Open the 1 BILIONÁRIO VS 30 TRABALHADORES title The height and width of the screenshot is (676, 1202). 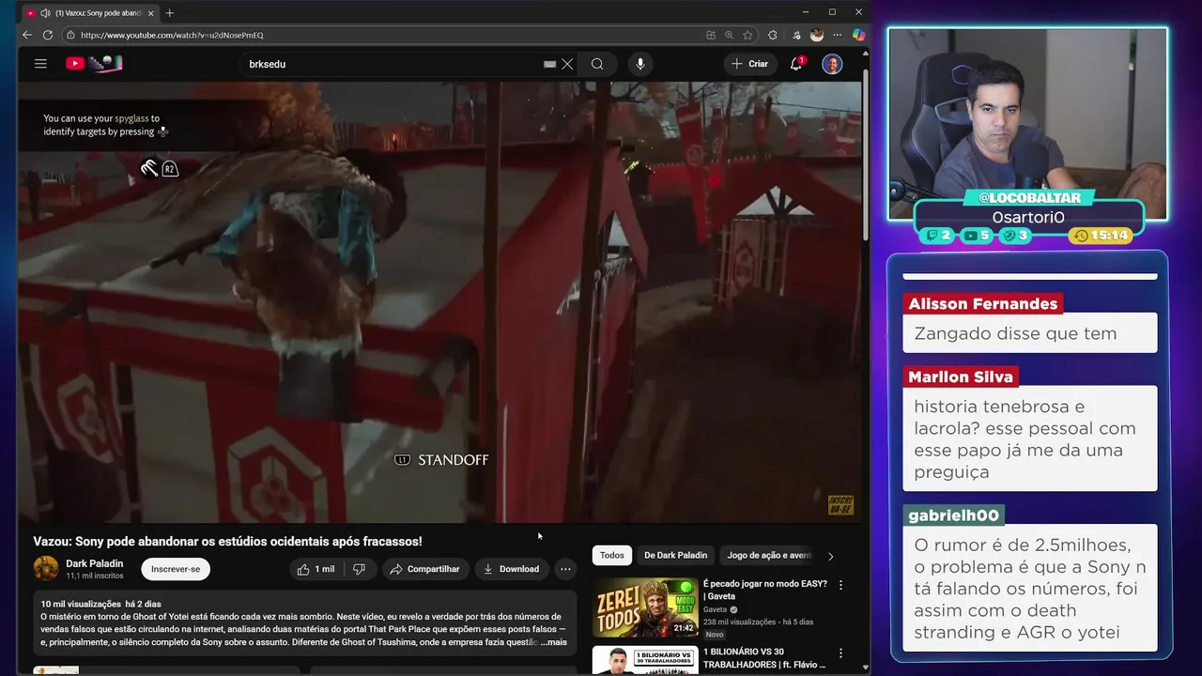point(764,658)
